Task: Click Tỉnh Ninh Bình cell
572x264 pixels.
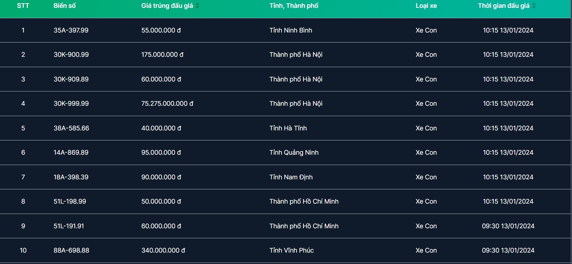Action: coord(290,30)
